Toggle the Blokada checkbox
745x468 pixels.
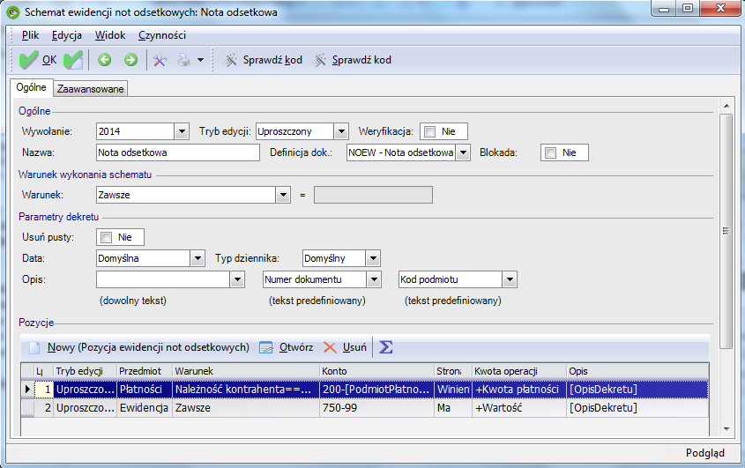[550, 152]
